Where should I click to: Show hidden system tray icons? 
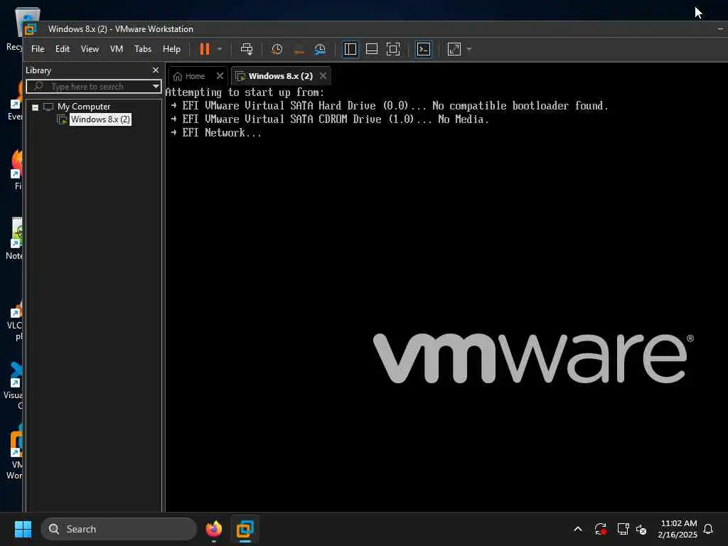[x=578, y=529]
